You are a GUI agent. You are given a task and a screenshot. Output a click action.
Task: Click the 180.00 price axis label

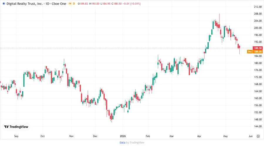[x=258, y=63]
